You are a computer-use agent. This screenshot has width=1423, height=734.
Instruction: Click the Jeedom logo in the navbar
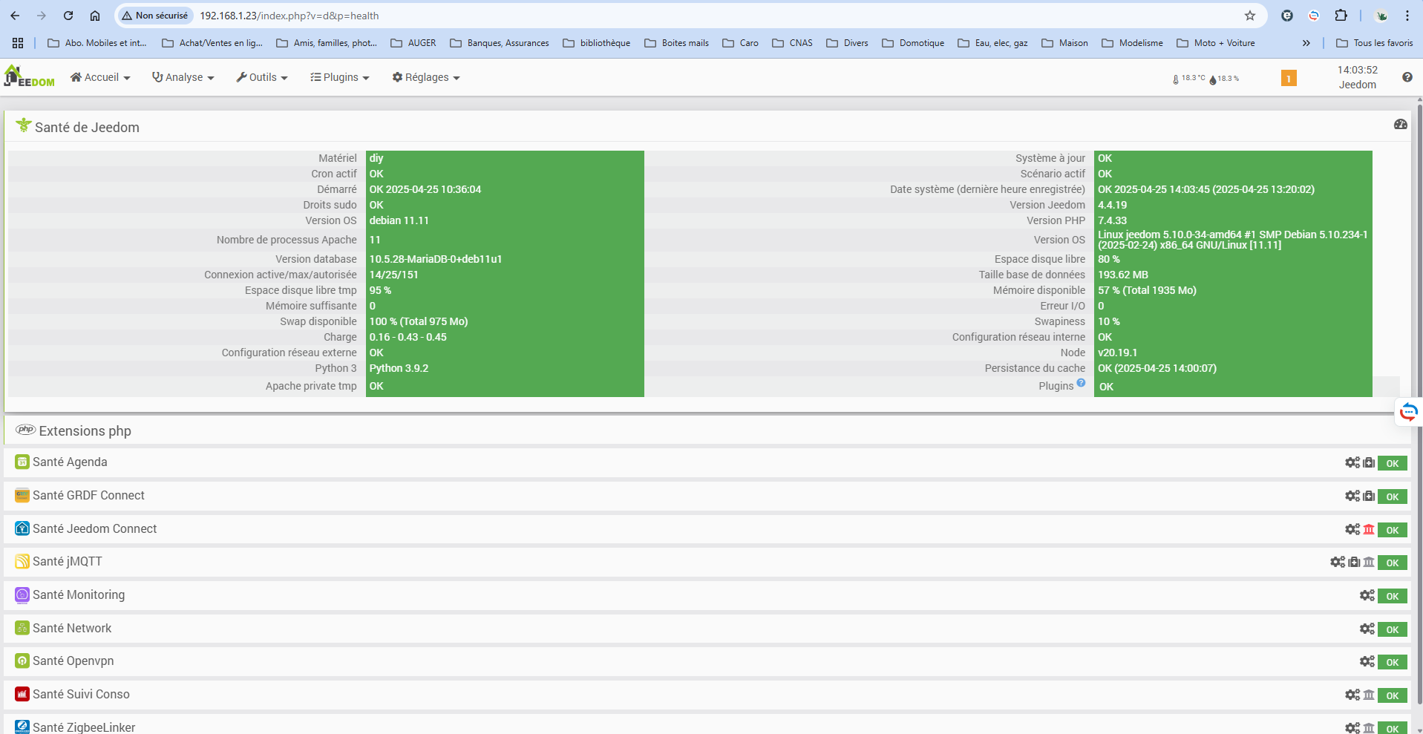(x=30, y=76)
